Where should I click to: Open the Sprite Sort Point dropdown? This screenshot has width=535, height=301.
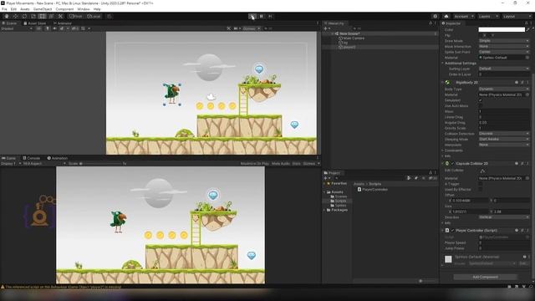pos(504,52)
